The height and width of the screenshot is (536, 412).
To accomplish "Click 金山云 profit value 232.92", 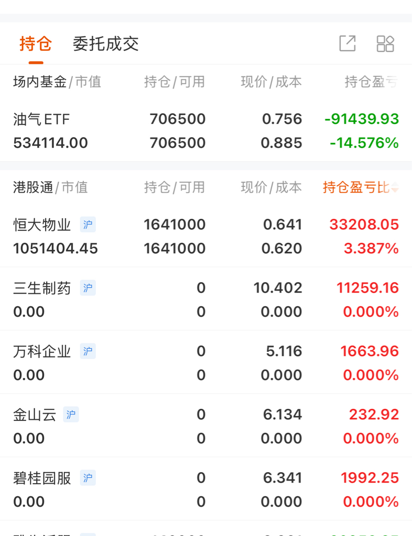I will (x=374, y=415).
